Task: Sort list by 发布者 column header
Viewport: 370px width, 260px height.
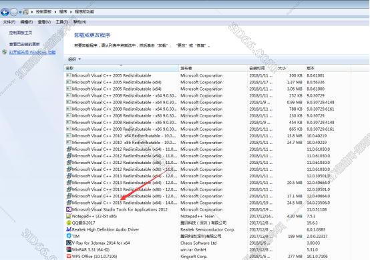Action: pyautogui.click(x=213, y=68)
